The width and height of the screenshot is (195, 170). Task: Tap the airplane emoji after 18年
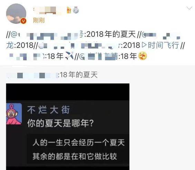click(x=69, y=56)
